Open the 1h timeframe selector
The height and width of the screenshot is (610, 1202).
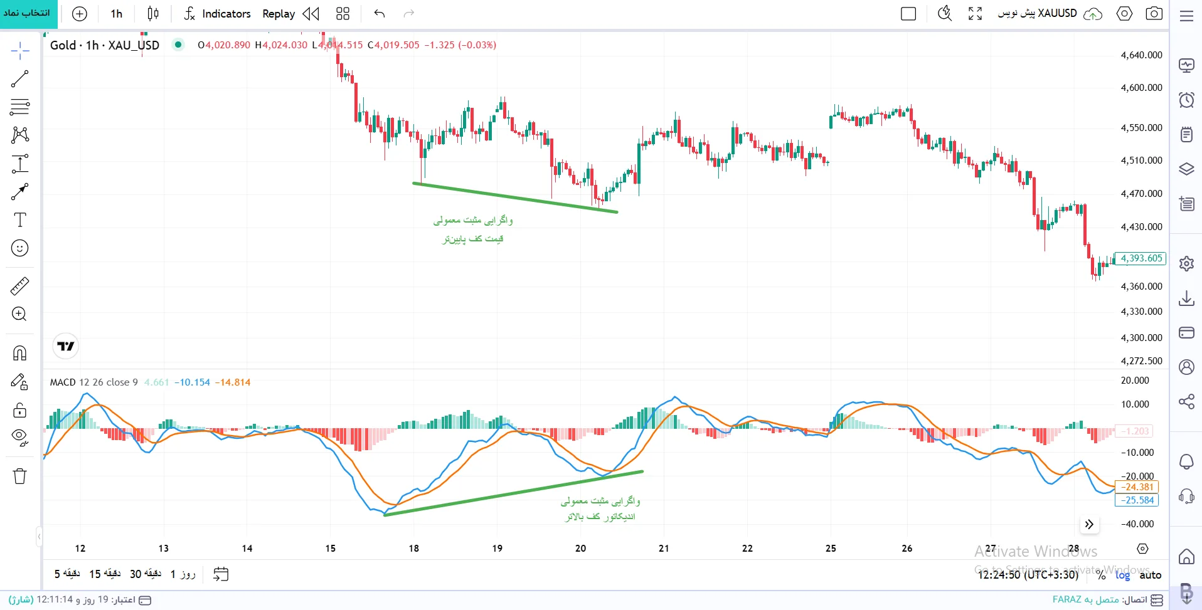pyautogui.click(x=117, y=14)
